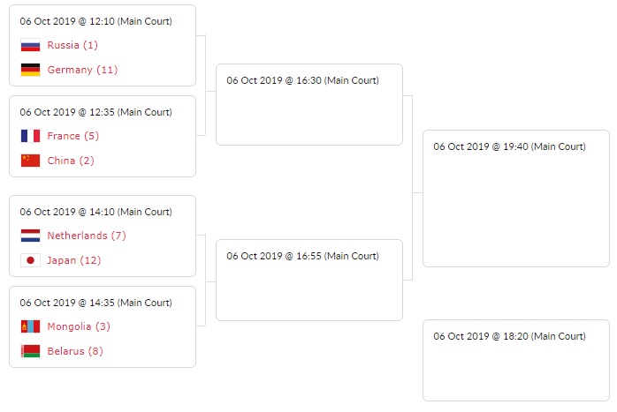Viewport: 617px width, 412px height.
Task: Open the Russia (1) team link
Action: [72, 45]
